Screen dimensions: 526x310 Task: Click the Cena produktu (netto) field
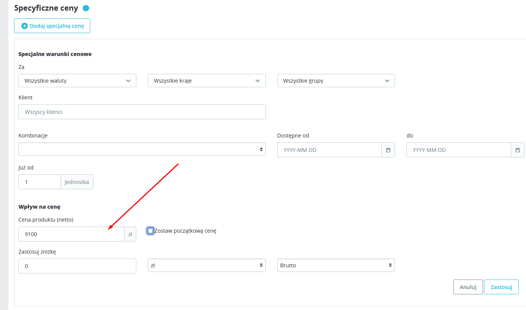point(71,234)
